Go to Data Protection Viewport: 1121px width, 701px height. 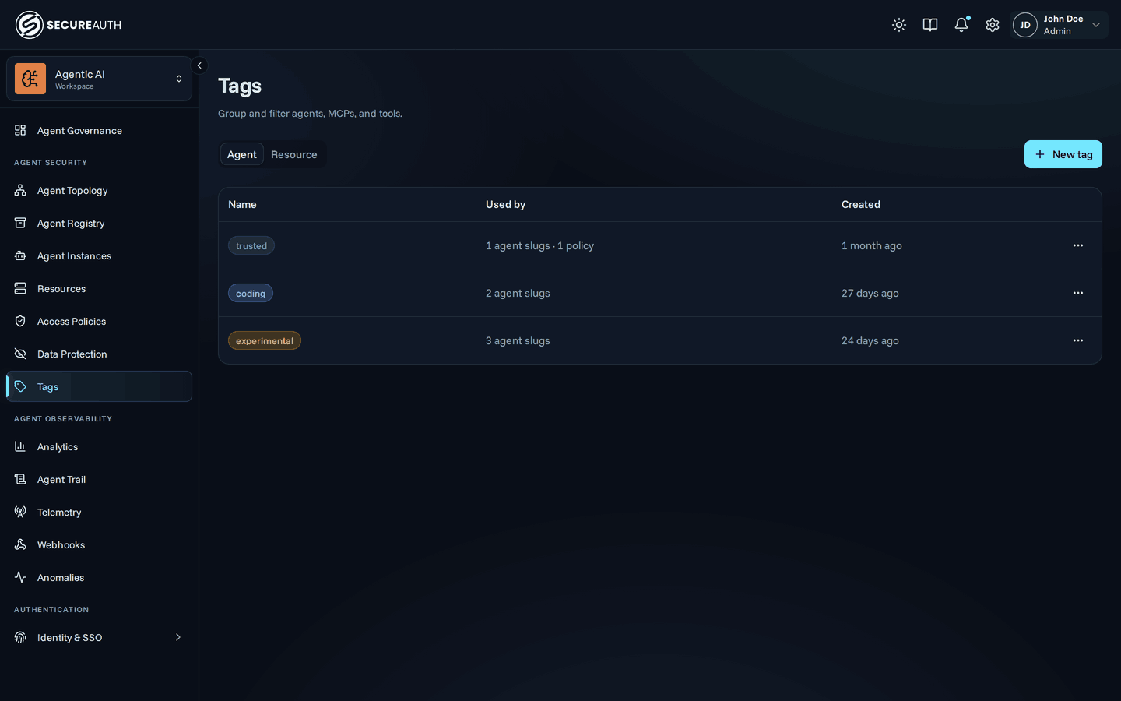click(x=99, y=354)
